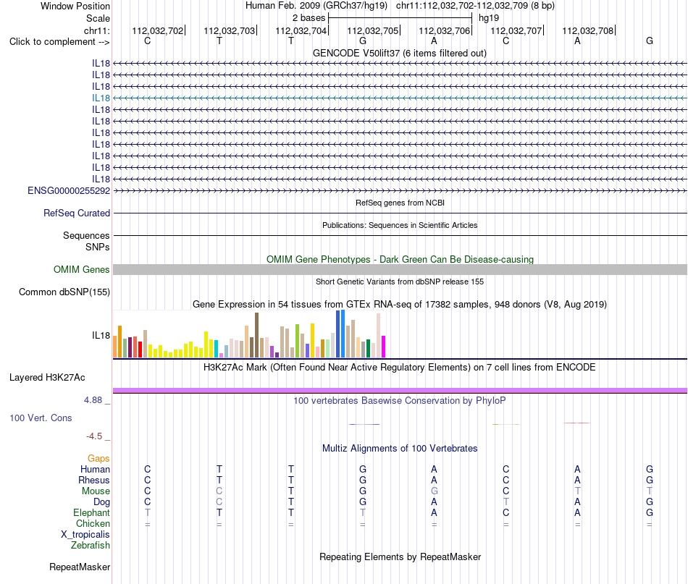Image resolution: width=688 pixels, height=584 pixels.
Task: Click the faded G in the Mouse alignment row
Action: click(x=434, y=491)
